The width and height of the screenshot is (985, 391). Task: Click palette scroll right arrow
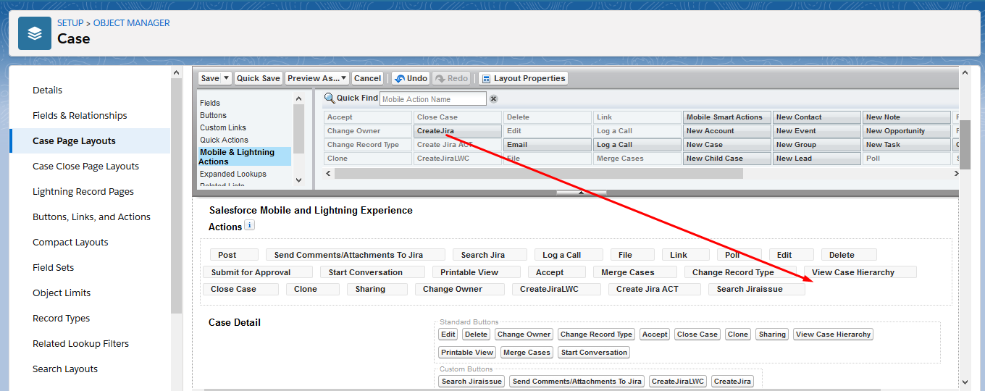point(955,174)
